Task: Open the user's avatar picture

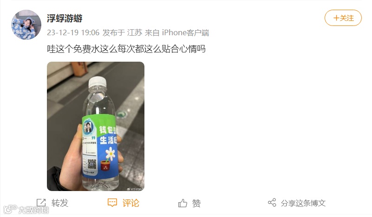Action: [26, 25]
